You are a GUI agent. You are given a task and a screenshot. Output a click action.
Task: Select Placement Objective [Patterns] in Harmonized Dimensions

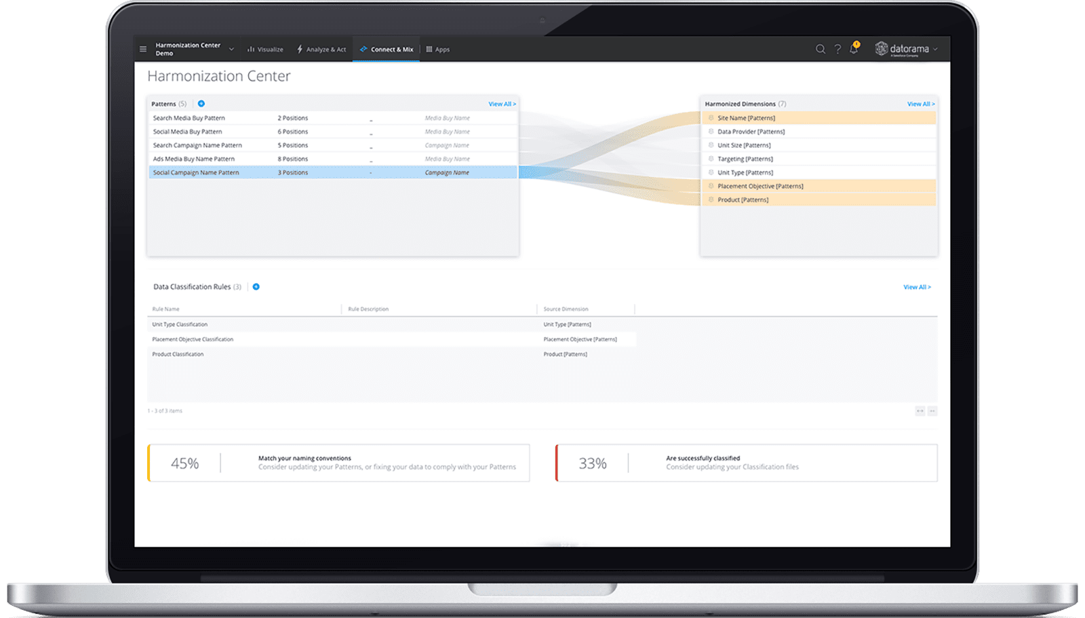(x=819, y=186)
